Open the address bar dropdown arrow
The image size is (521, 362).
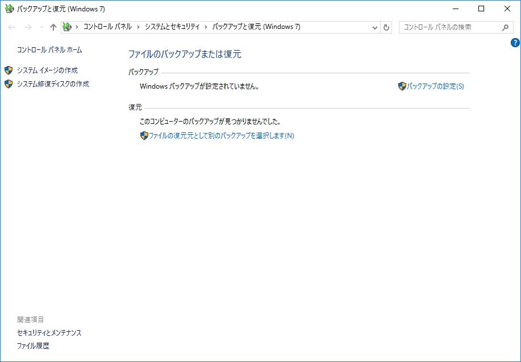(374, 27)
